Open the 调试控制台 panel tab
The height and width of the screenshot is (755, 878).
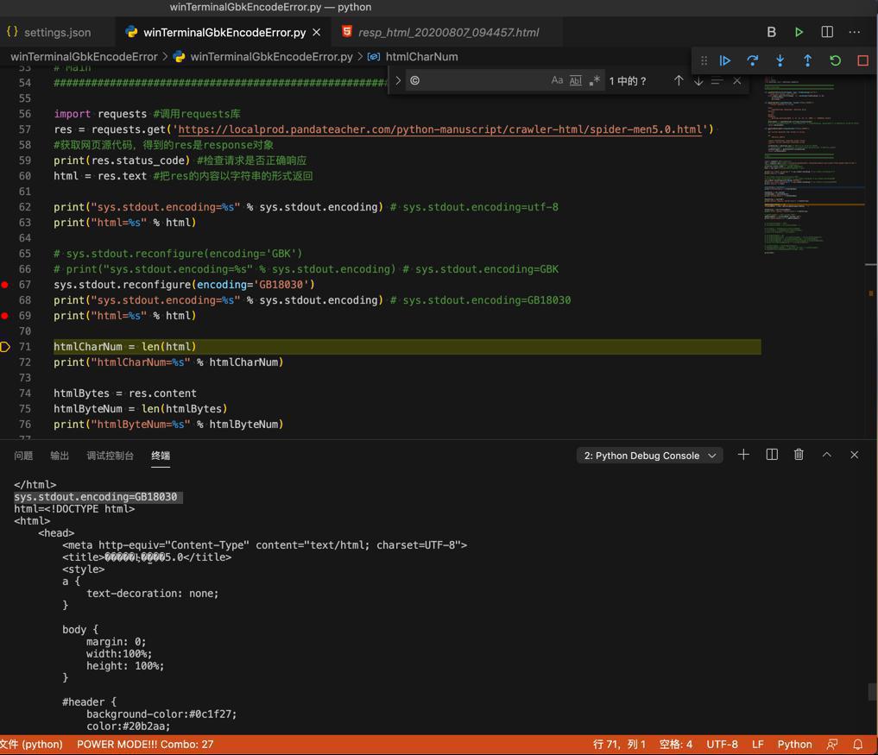pyautogui.click(x=110, y=456)
